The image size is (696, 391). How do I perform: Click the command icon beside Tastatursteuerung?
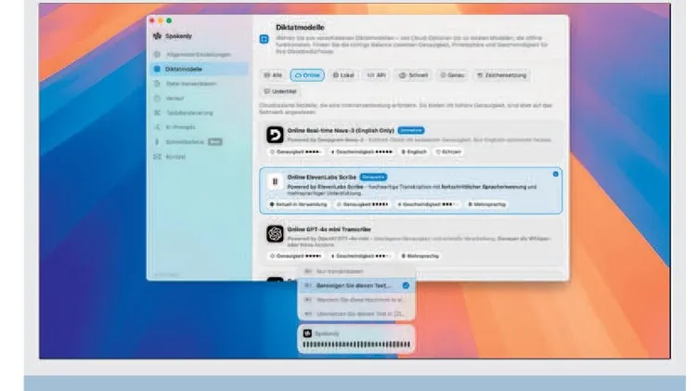tap(157, 113)
